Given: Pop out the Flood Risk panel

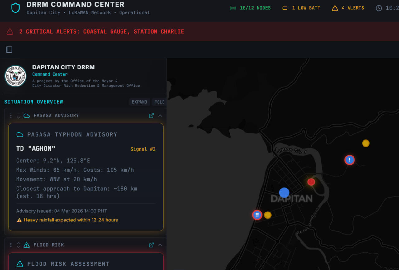Looking at the screenshot, I should 151,245.
